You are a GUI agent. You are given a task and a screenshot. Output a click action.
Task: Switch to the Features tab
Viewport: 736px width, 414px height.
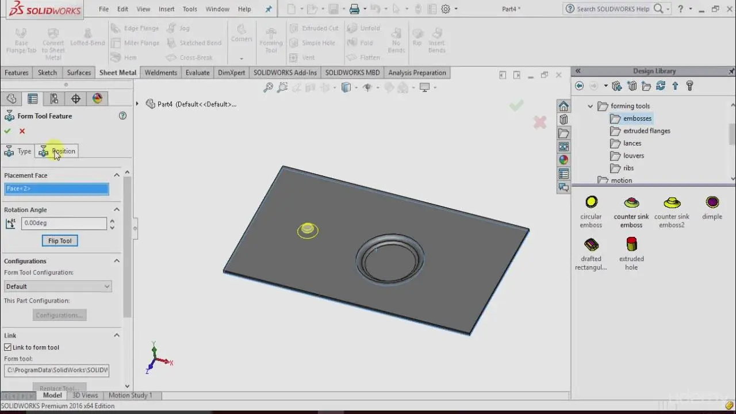click(16, 72)
